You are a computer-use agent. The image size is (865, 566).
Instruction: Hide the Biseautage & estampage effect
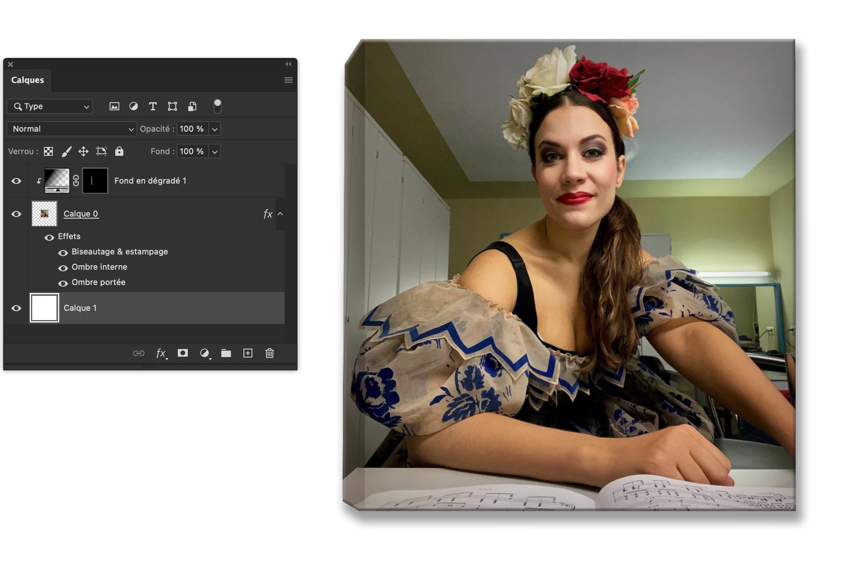(x=63, y=253)
